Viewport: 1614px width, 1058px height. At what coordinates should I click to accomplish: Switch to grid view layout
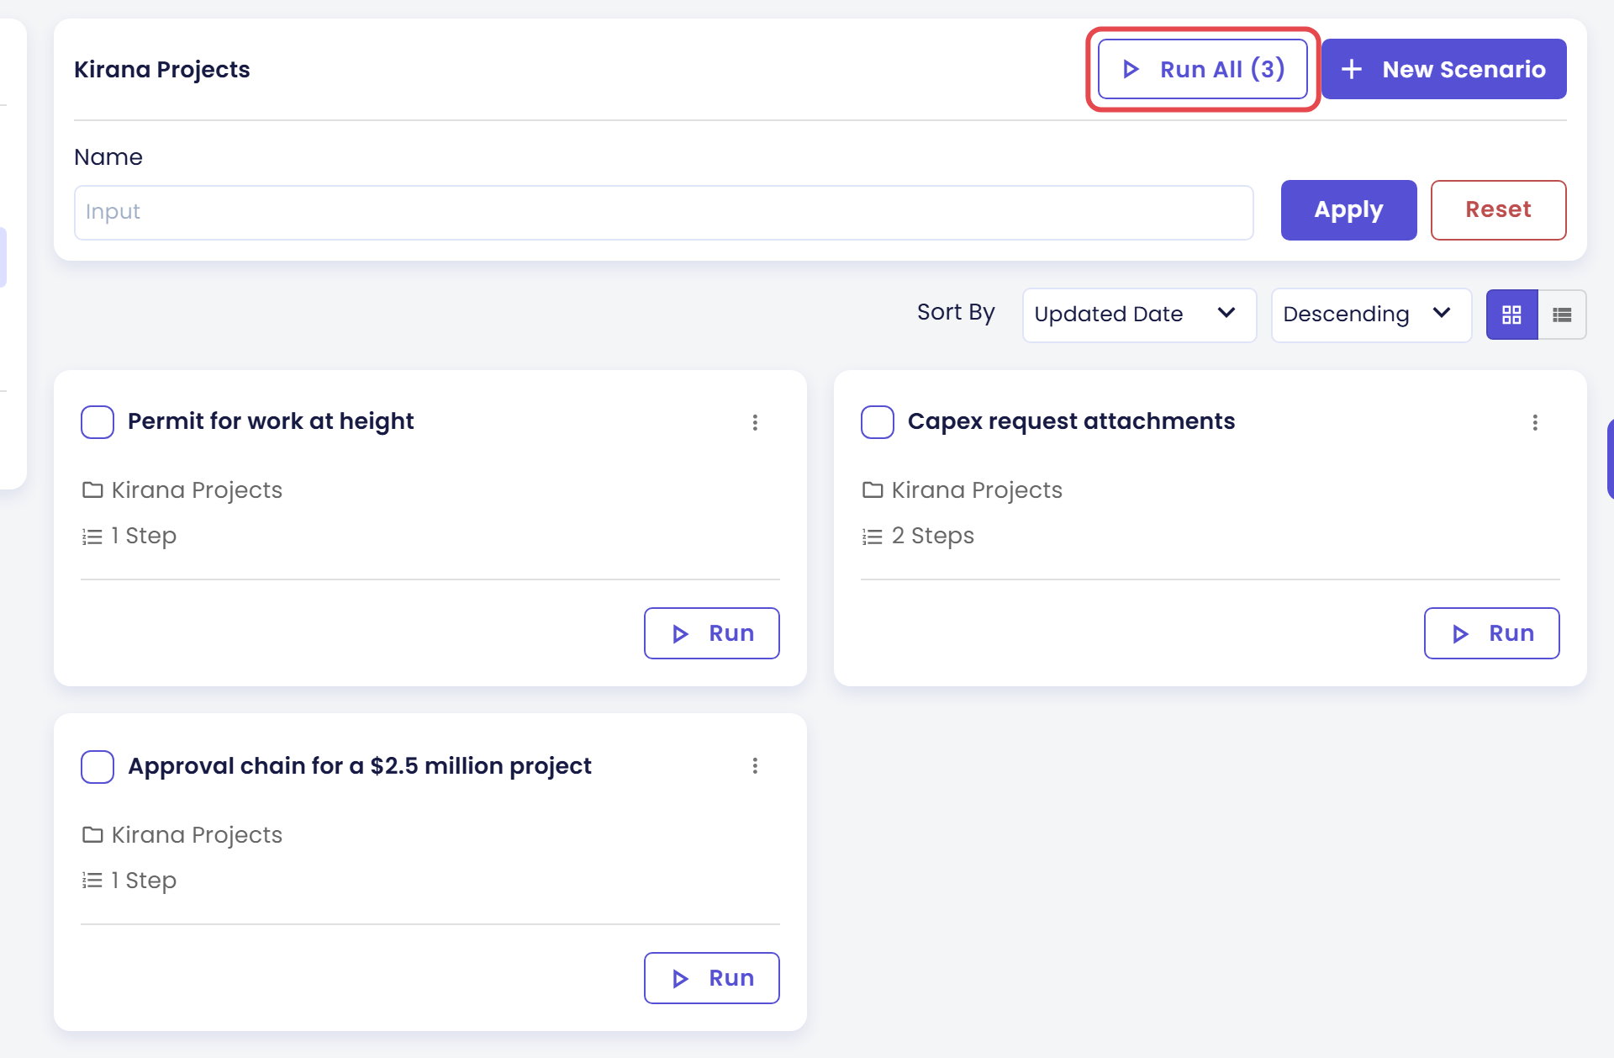tap(1511, 315)
